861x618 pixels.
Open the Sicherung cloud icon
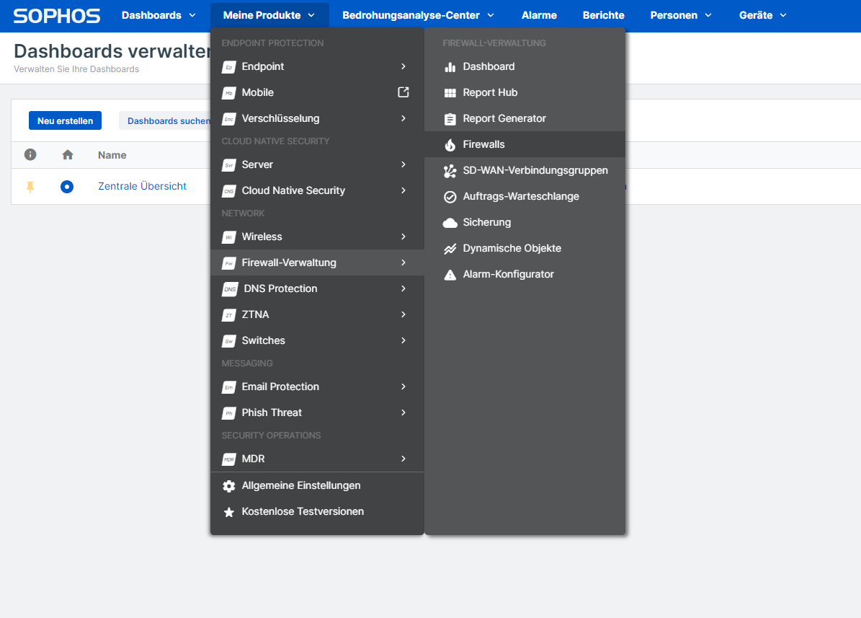point(450,222)
